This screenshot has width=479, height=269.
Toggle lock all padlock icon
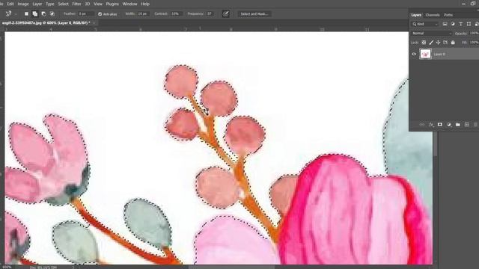pyautogui.click(x=453, y=43)
